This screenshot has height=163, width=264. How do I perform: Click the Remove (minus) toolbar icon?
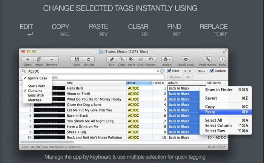coord(52,59)
